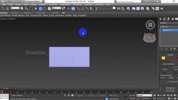Viewport: 178px width, 100px height.
Task: Open the Motion command panel tab
Action: pyautogui.click(x=172, y=19)
